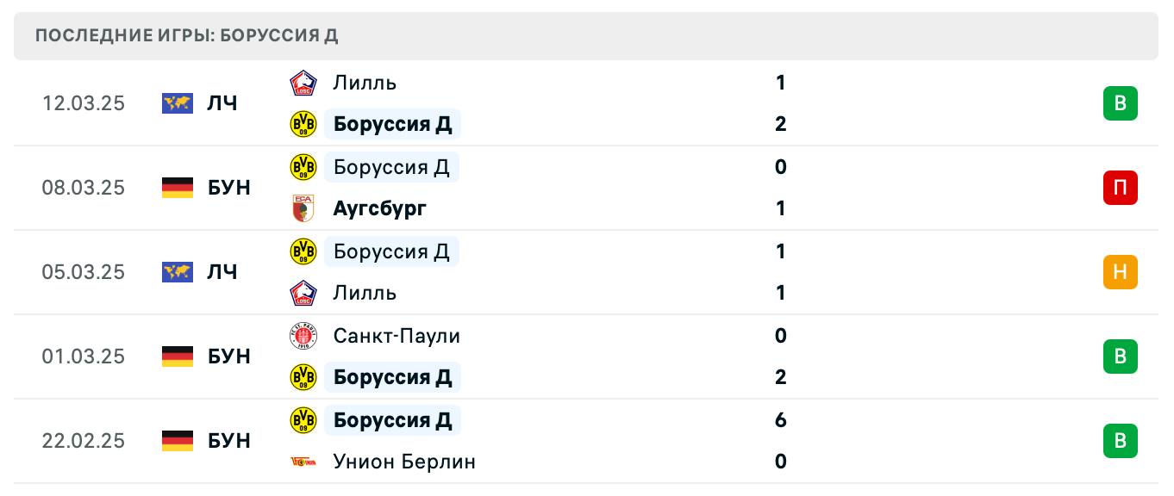This screenshot has width=1174, height=496.
Task: Click the Lille club crest icon
Action: pyautogui.click(x=303, y=83)
